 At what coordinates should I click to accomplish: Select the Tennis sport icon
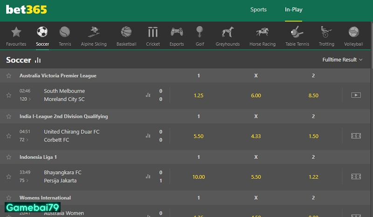[65, 36]
